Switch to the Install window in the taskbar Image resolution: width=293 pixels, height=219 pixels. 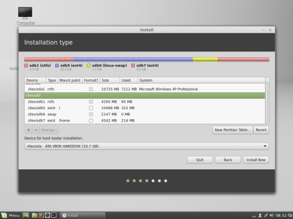(83, 215)
